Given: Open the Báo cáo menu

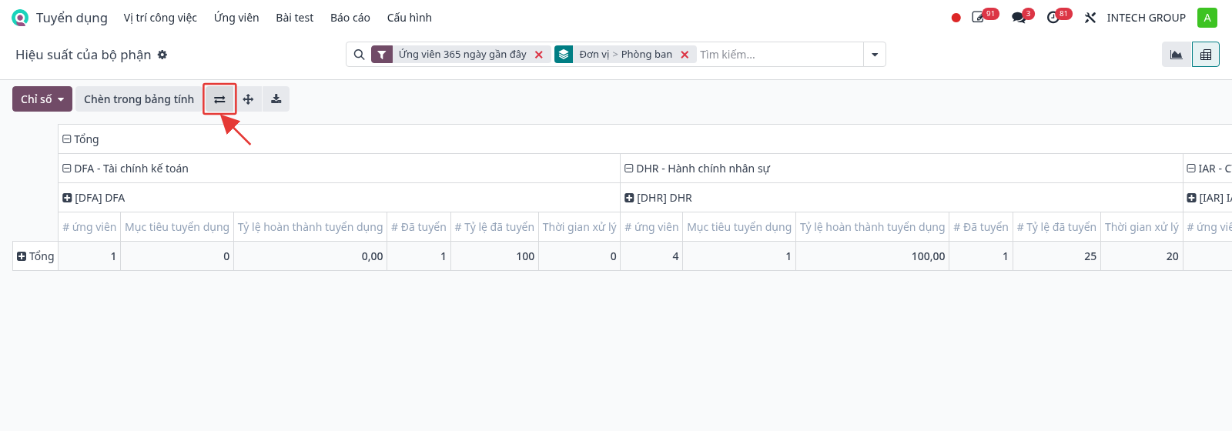Looking at the screenshot, I should click(x=350, y=18).
